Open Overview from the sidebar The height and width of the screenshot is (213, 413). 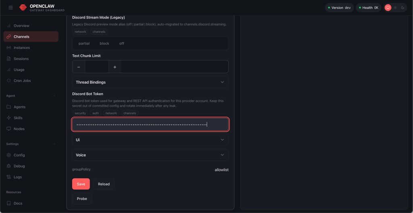click(x=31, y=25)
